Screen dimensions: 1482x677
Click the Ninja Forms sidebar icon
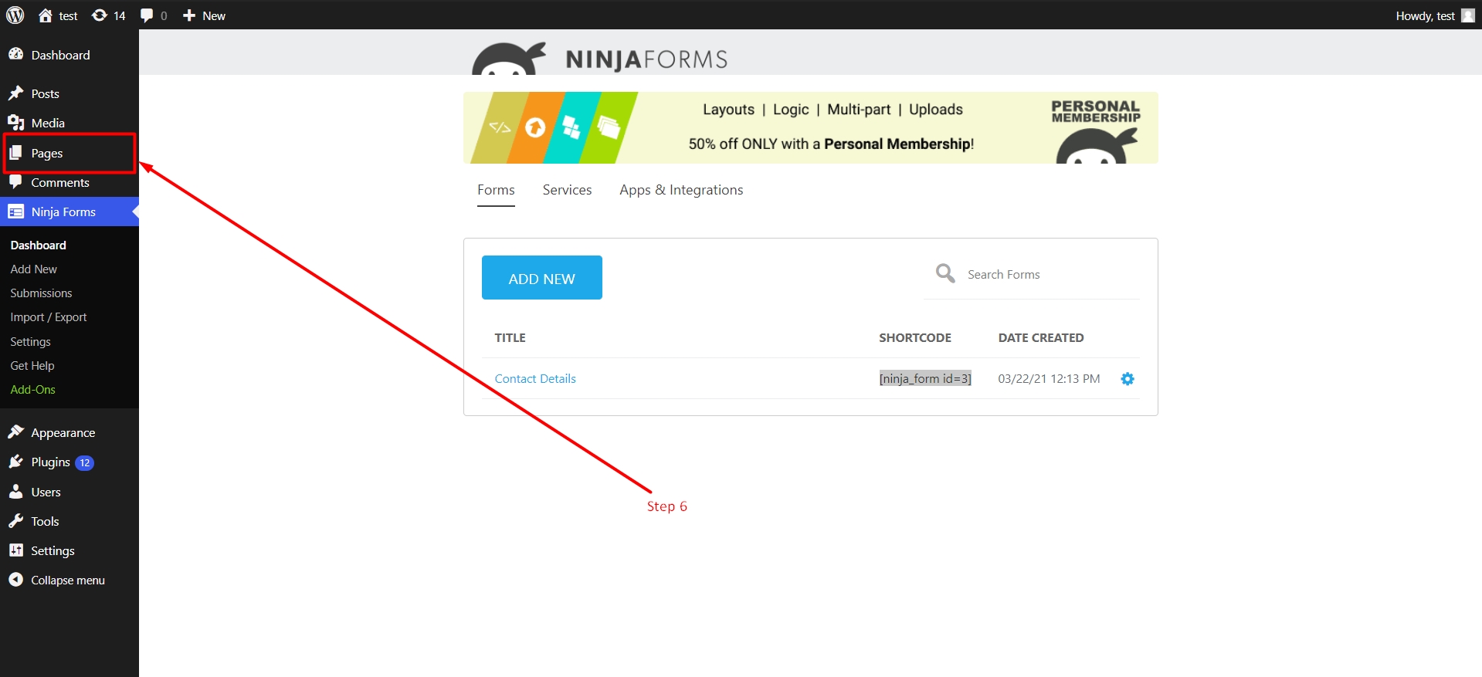[x=15, y=212]
